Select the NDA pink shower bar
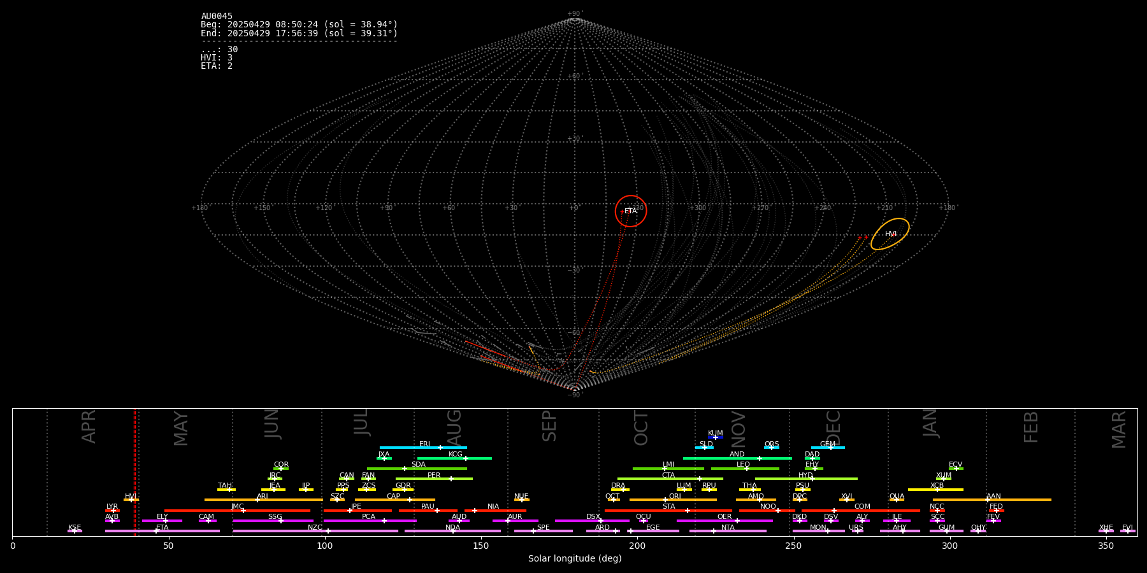This screenshot has height=573, width=1147. [x=452, y=531]
